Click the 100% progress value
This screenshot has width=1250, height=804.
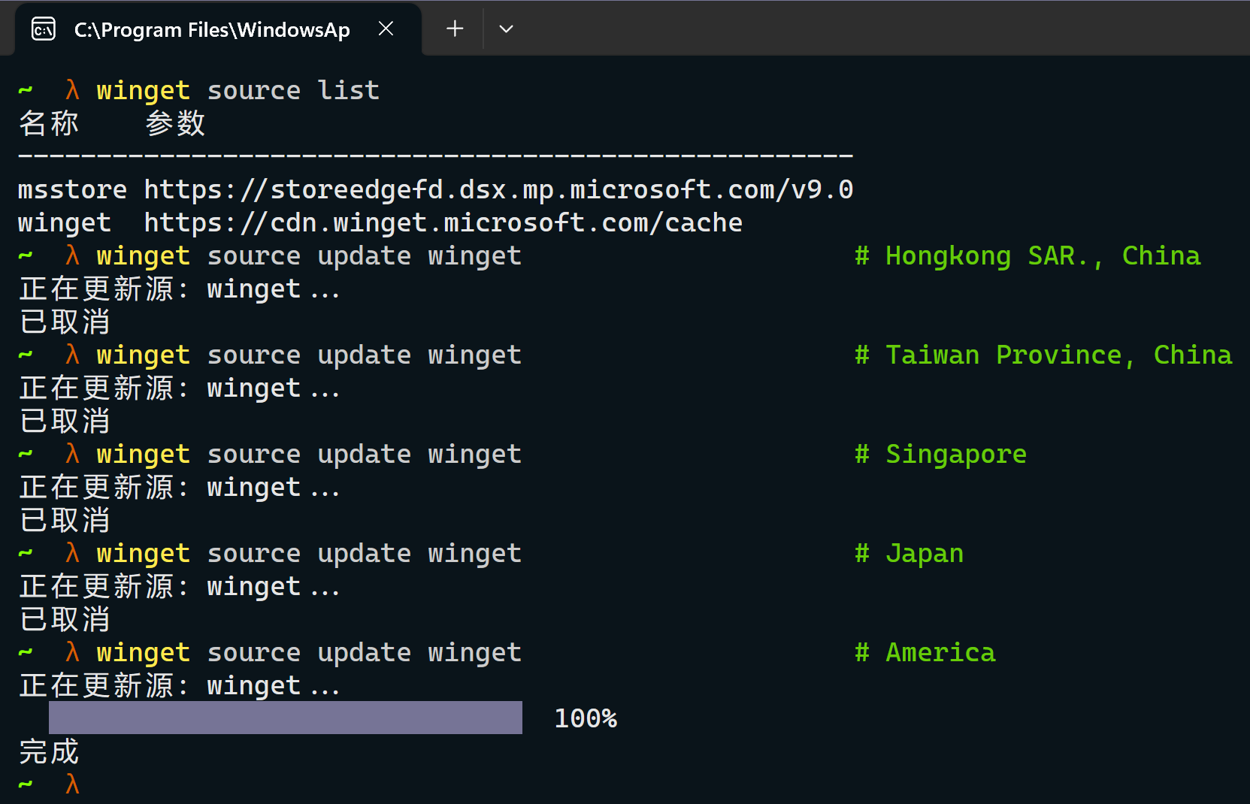point(586,718)
